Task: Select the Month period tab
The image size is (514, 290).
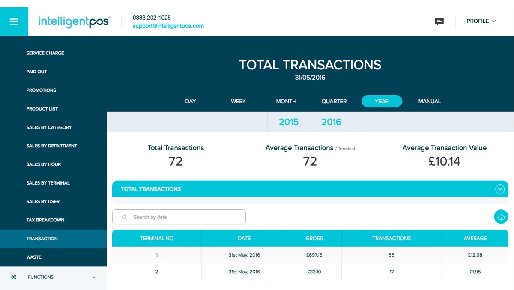Action: click(286, 101)
